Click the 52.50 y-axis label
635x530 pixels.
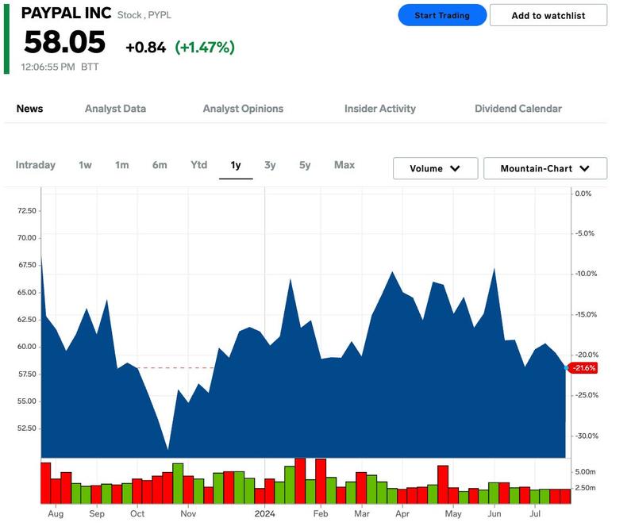27,428
